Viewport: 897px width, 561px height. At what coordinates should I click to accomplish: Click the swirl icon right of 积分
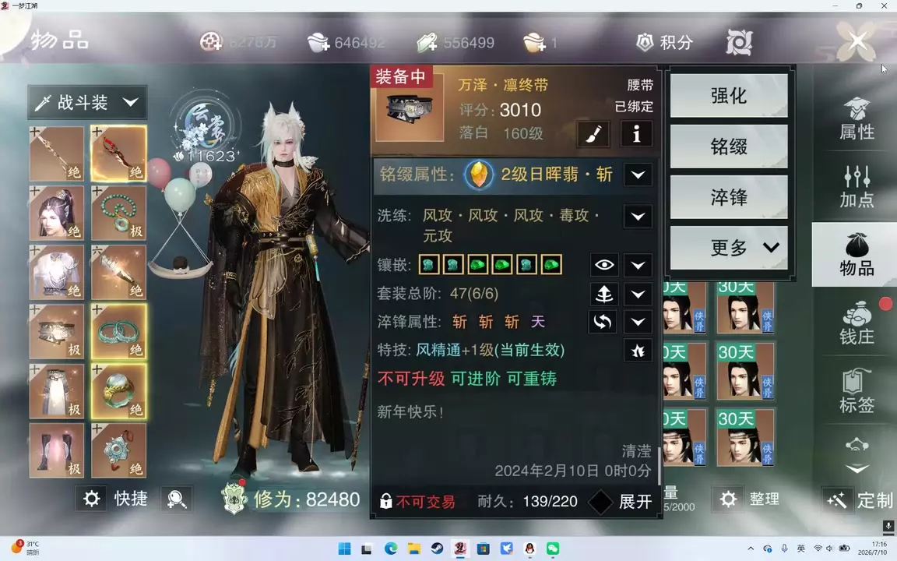(739, 42)
